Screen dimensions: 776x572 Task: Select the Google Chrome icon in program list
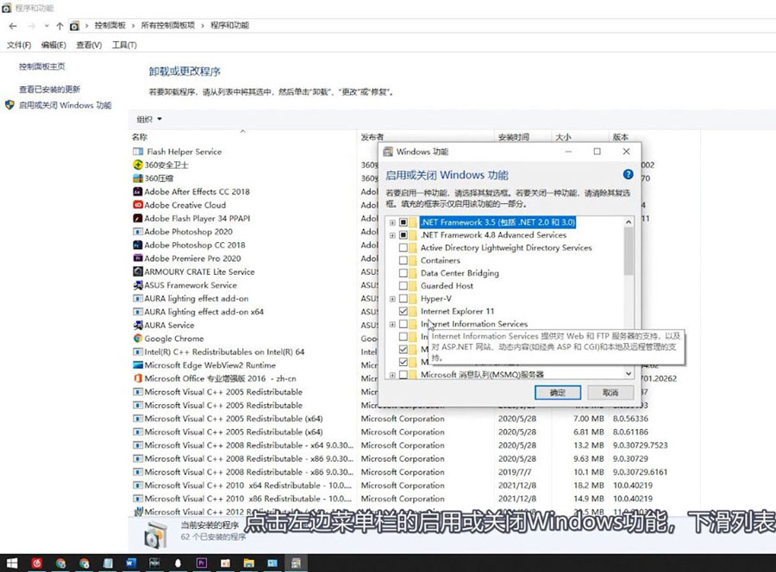tap(138, 339)
